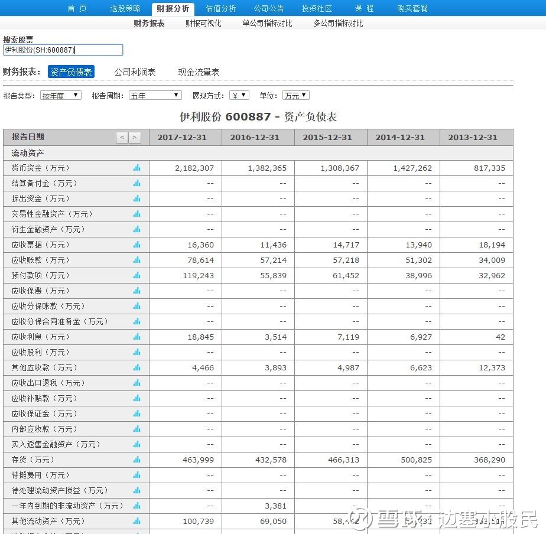Screen dimensions: 546x534
Task: Click the next page arrow in 报告日期 header
Action: 135,136
